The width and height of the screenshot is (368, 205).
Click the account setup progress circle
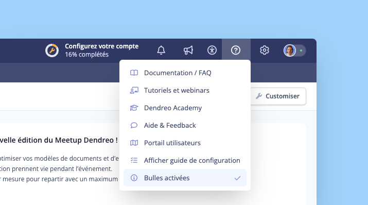coord(52,50)
